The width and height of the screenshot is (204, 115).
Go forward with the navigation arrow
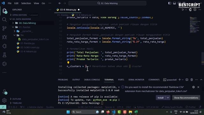click(x=65, y=3)
